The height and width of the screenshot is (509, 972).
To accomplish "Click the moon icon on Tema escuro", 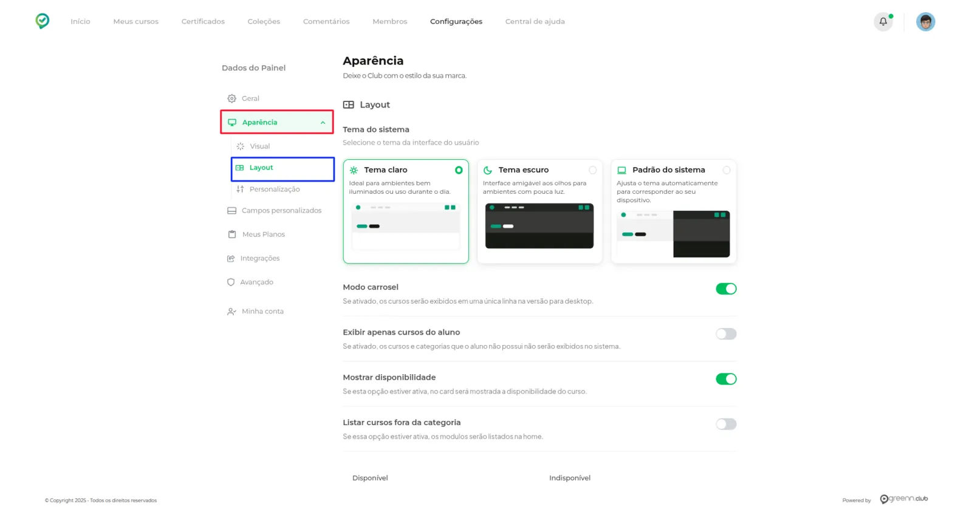I will tap(488, 170).
